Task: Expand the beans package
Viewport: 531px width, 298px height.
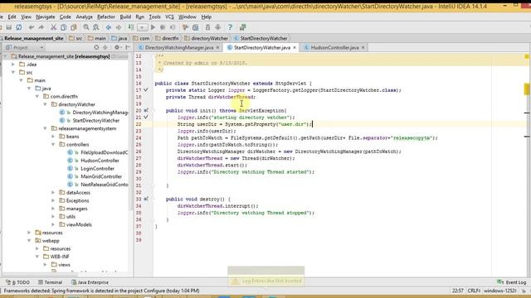Action: [x=53, y=137]
